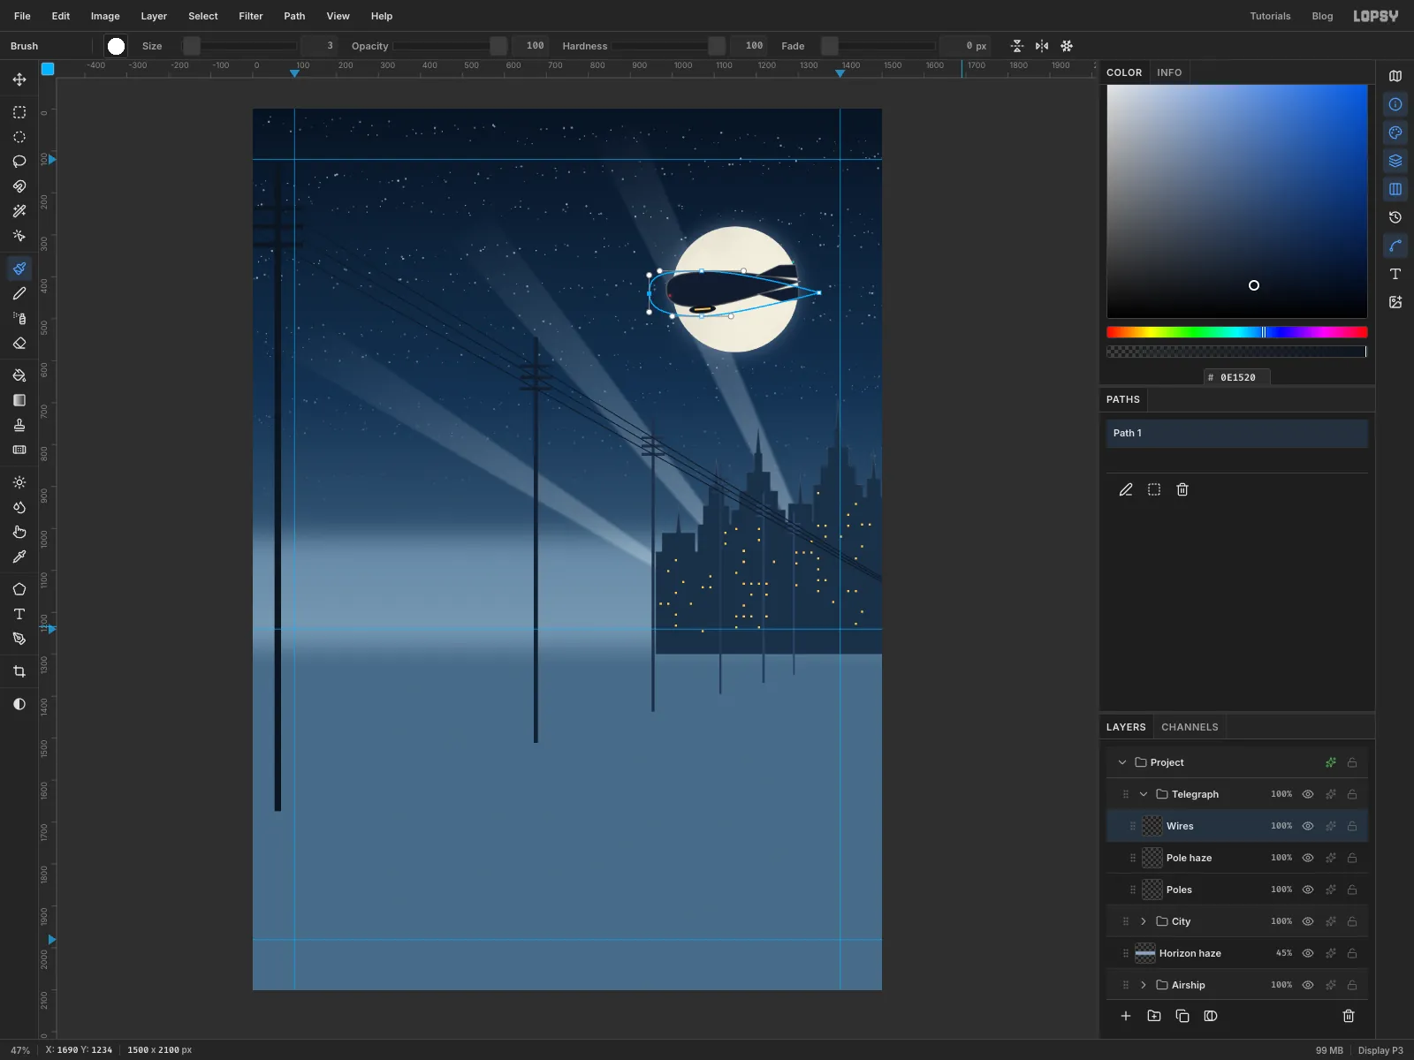Choose the Paint Bucket tool
1414x1060 pixels.
point(19,375)
